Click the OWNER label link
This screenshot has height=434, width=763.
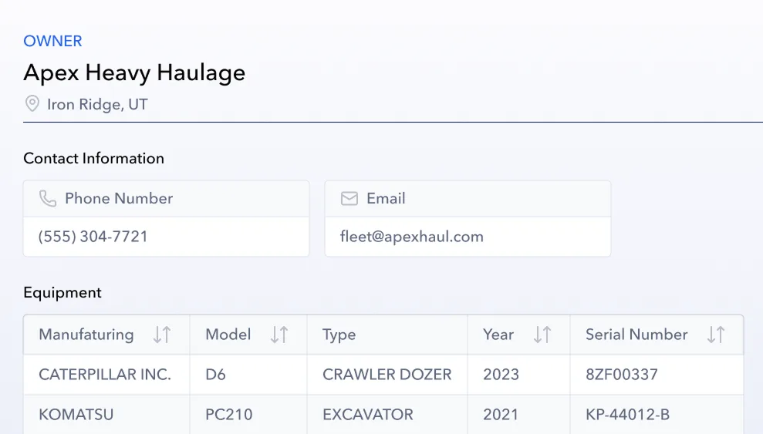tap(52, 41)
